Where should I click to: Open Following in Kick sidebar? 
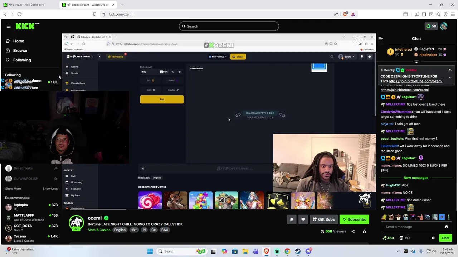(x=18, y=60)
